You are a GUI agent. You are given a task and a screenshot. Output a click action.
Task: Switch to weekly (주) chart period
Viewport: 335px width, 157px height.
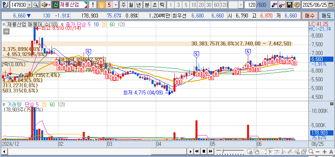[123, 4]
